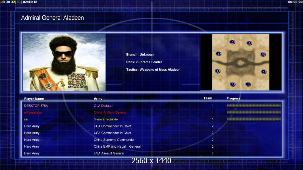Click the GLA Dictator army entry

click(103, 106)
